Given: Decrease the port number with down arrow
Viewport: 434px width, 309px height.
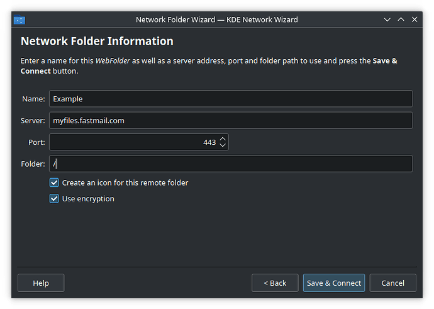Looking at the screenshot, I should click(x=223, y=145).
